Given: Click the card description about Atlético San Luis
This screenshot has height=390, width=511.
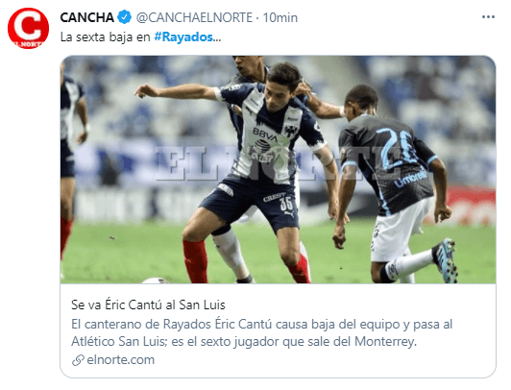Looking at the screenshot, I should tap(261, 333).
